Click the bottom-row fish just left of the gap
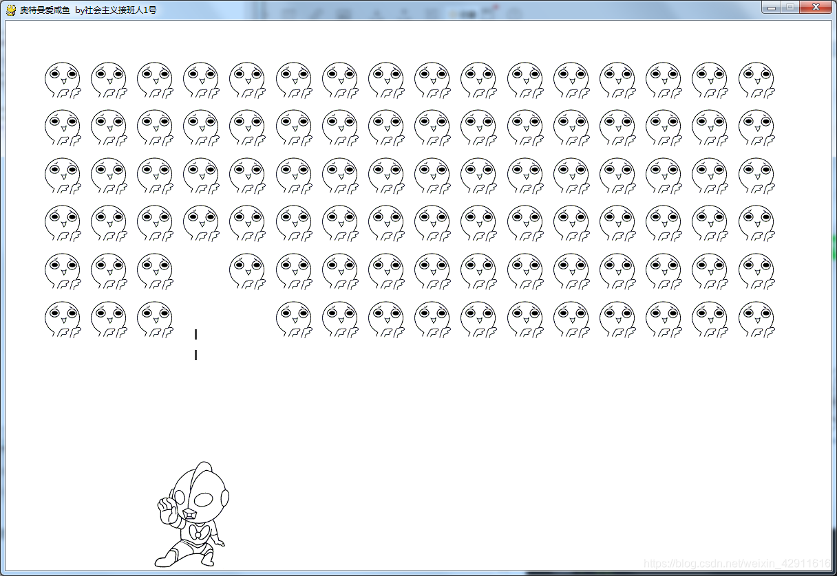Image resolution: width=837 pixels, height=576 pixels. pos(156,320)
